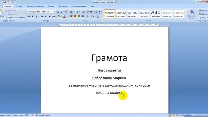
Task: Apply subscript formatting
Action: pyautogui.click(x=46, y=17)
